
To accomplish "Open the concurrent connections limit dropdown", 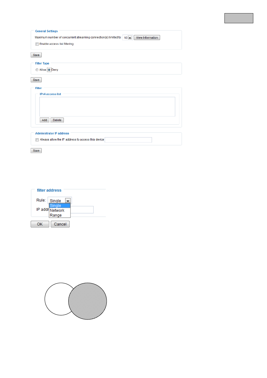I will point(128,38).
